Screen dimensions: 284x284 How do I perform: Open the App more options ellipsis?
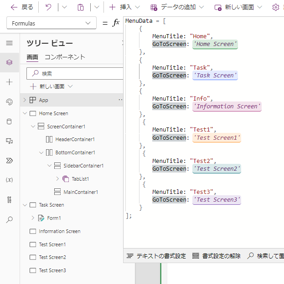pos(120,100)
